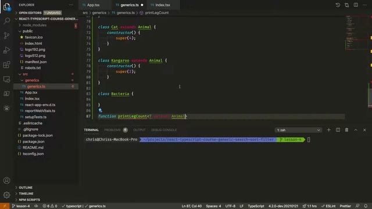Collapse the public folder
This screenshot has width=372, height=209.
[27, 31]
